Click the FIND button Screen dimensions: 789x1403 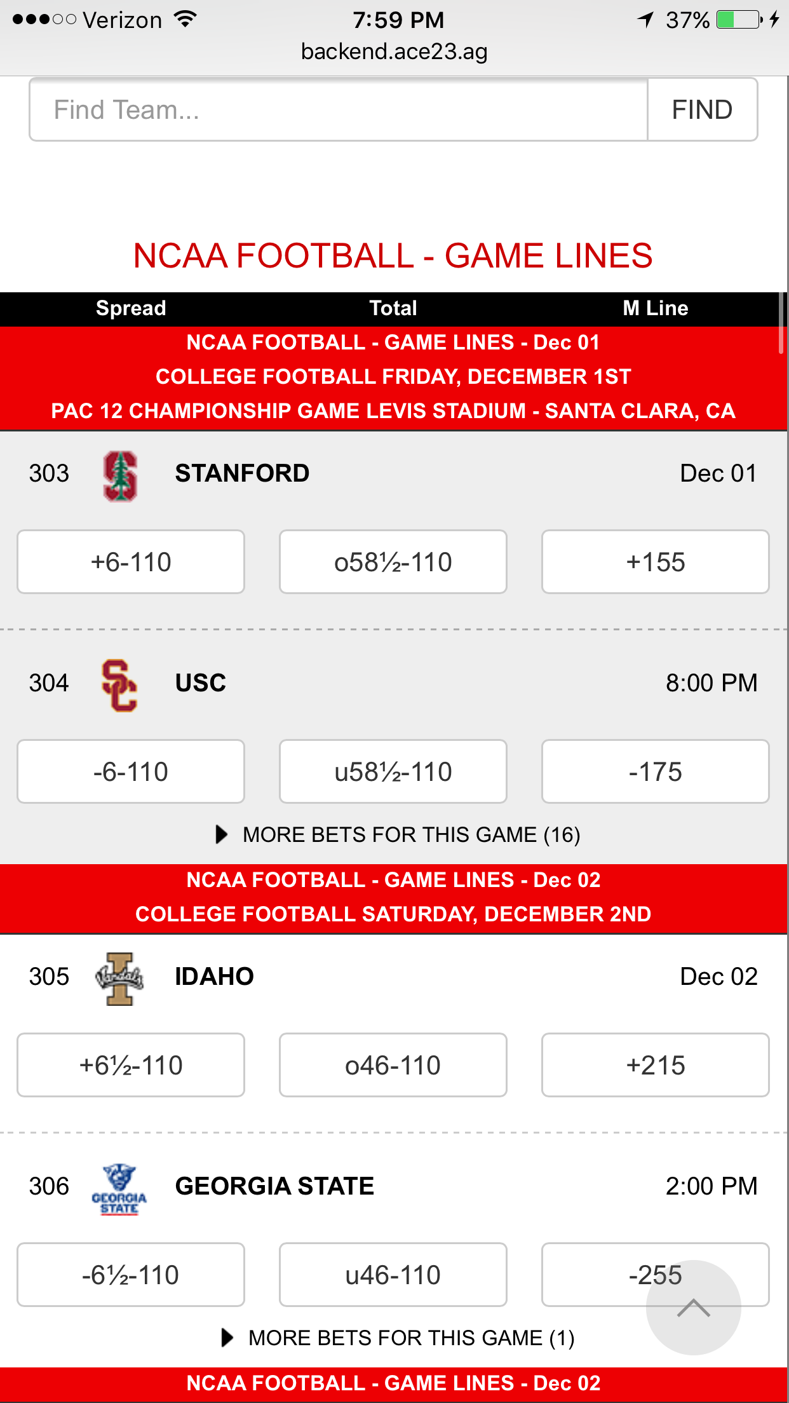[703, 109]
